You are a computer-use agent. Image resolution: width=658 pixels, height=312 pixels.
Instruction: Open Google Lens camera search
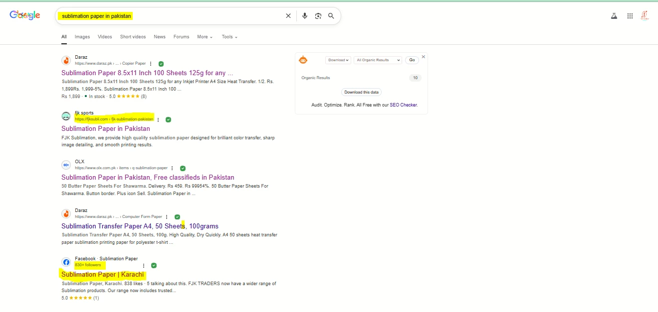[x=318, y=15]
